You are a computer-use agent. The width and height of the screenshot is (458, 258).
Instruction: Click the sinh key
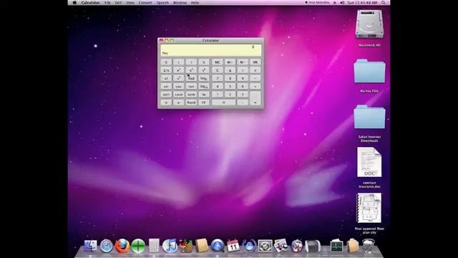(166, 94)
